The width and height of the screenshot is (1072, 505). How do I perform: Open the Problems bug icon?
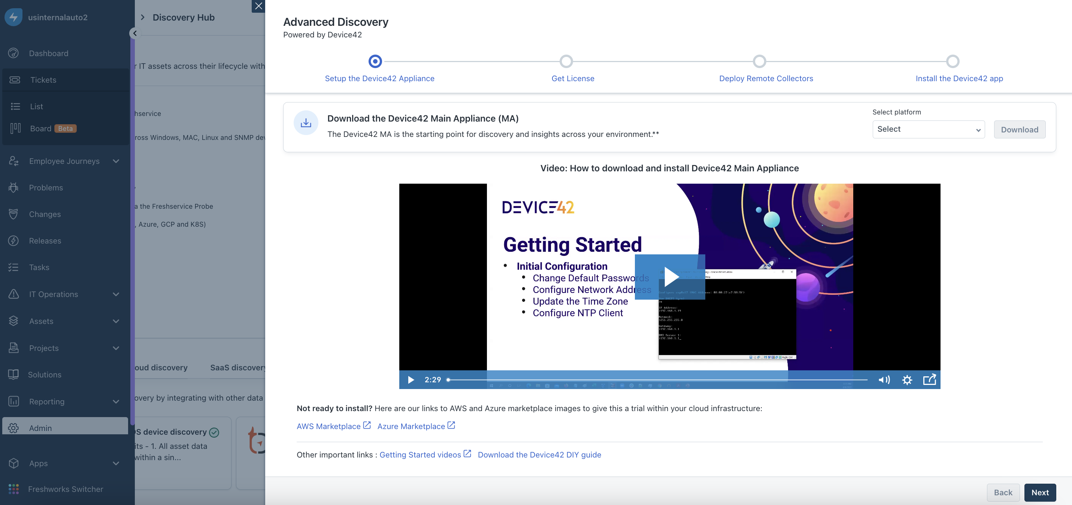click(13, 187)
